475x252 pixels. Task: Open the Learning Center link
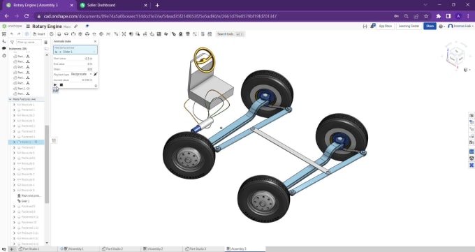(409, 26)
